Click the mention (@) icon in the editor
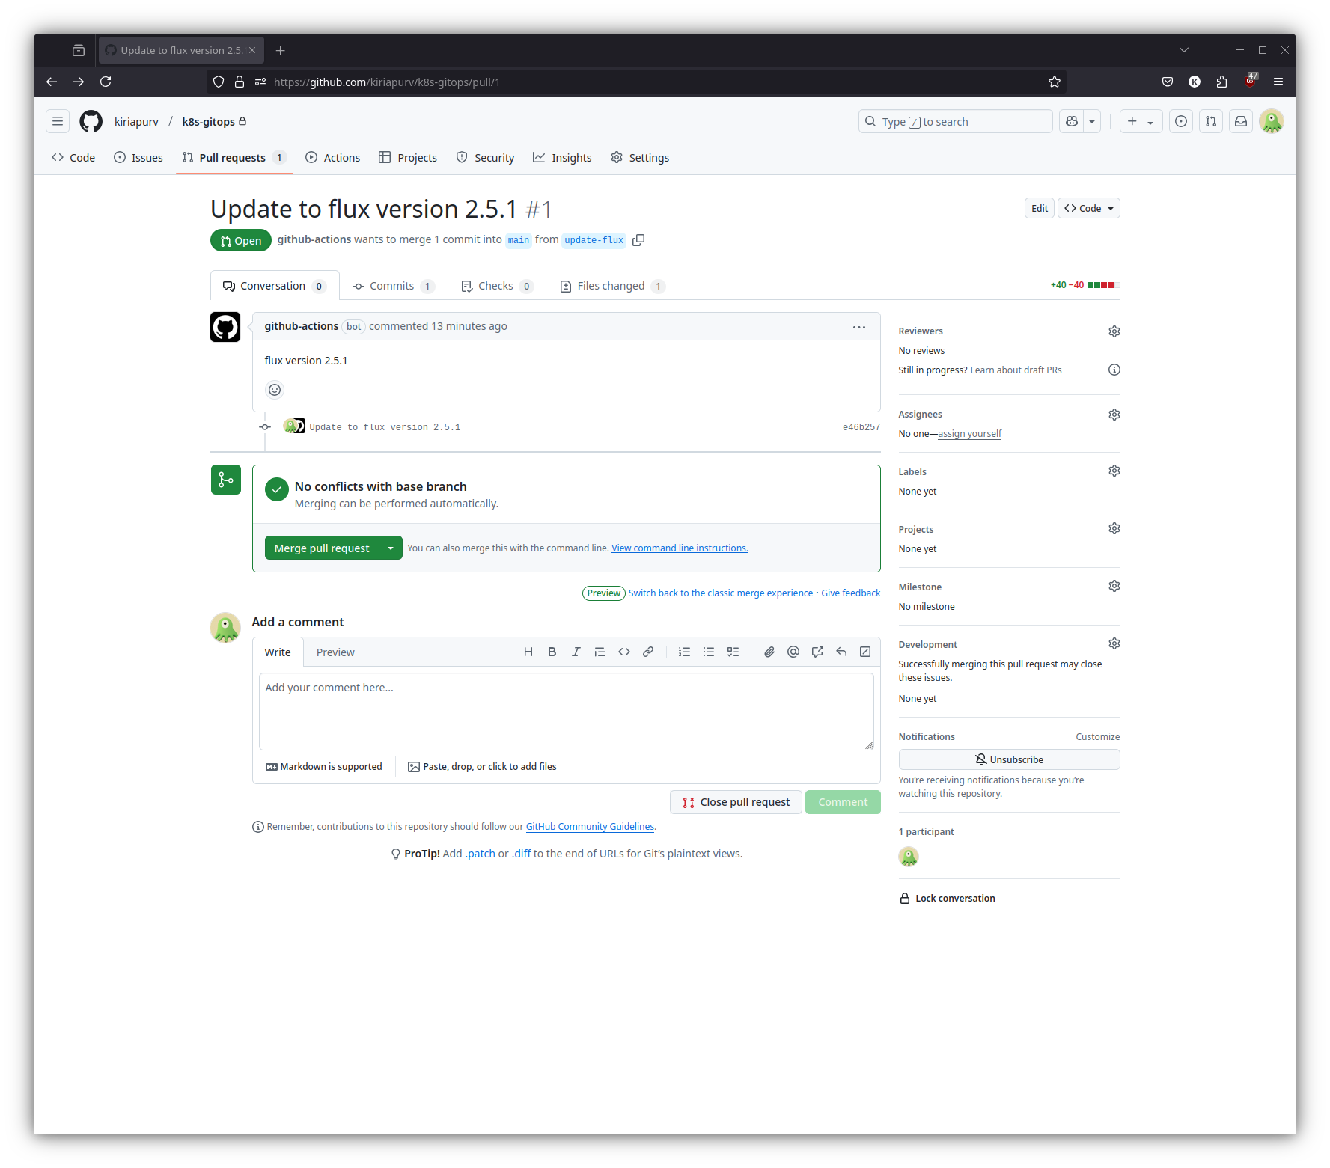This screenshot has height=1168, width=1330. pyautogui.click(x=793, y=652)
